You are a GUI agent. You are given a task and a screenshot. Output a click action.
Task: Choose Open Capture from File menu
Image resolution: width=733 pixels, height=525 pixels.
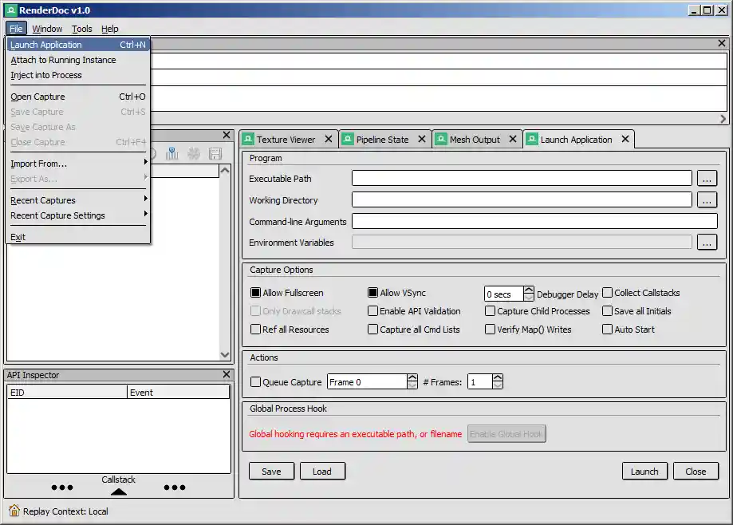point(38,97)
